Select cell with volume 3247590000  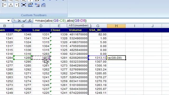78,73
